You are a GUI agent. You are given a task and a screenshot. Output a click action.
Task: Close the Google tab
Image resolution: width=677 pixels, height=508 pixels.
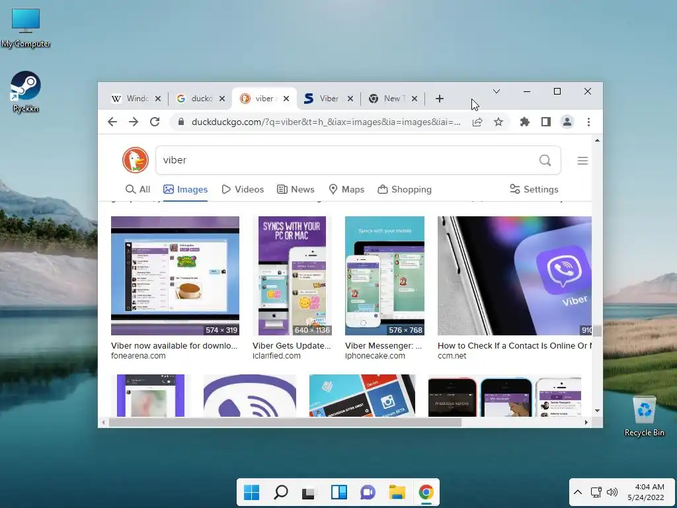[x=222, y=99]
